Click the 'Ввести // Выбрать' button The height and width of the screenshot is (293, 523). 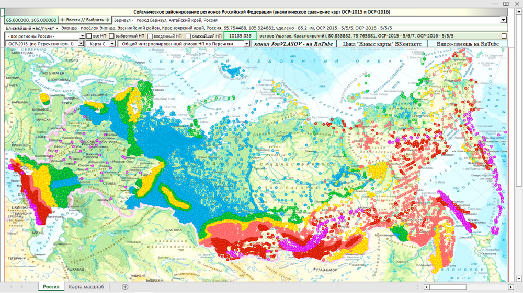(x=85, y=20)
